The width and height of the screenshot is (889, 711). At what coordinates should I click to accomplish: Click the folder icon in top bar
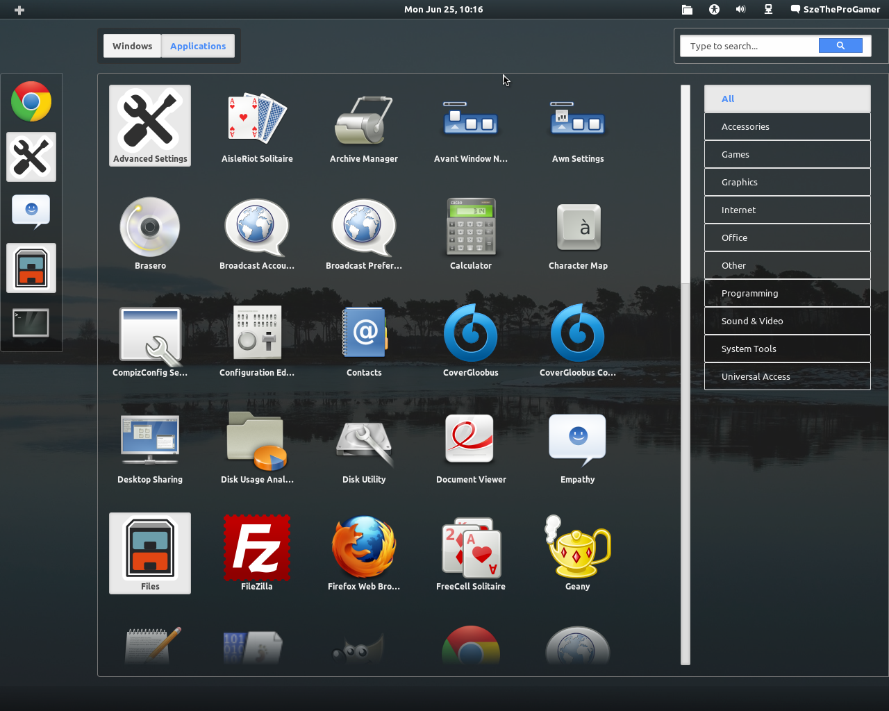pos(687,9)
